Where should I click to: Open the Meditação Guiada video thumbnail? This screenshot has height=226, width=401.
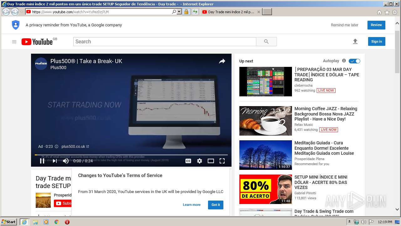pyautogui.click(x=266, y=155)
